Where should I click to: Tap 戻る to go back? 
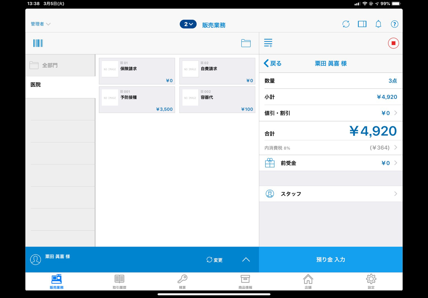[x=272, y=63]
